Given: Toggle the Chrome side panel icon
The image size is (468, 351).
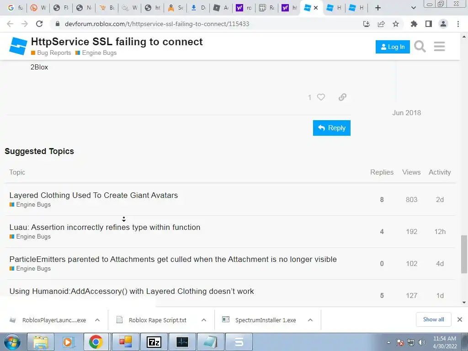Looking at the screenshot, I should [429, 24].
